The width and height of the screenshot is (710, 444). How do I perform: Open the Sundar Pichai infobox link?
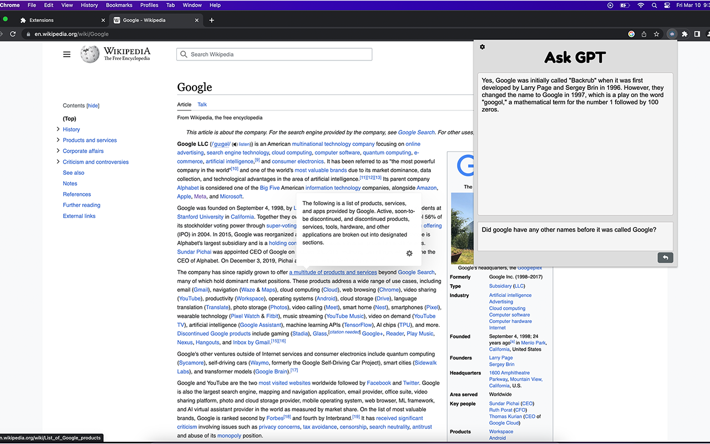[x=504, y=403]
